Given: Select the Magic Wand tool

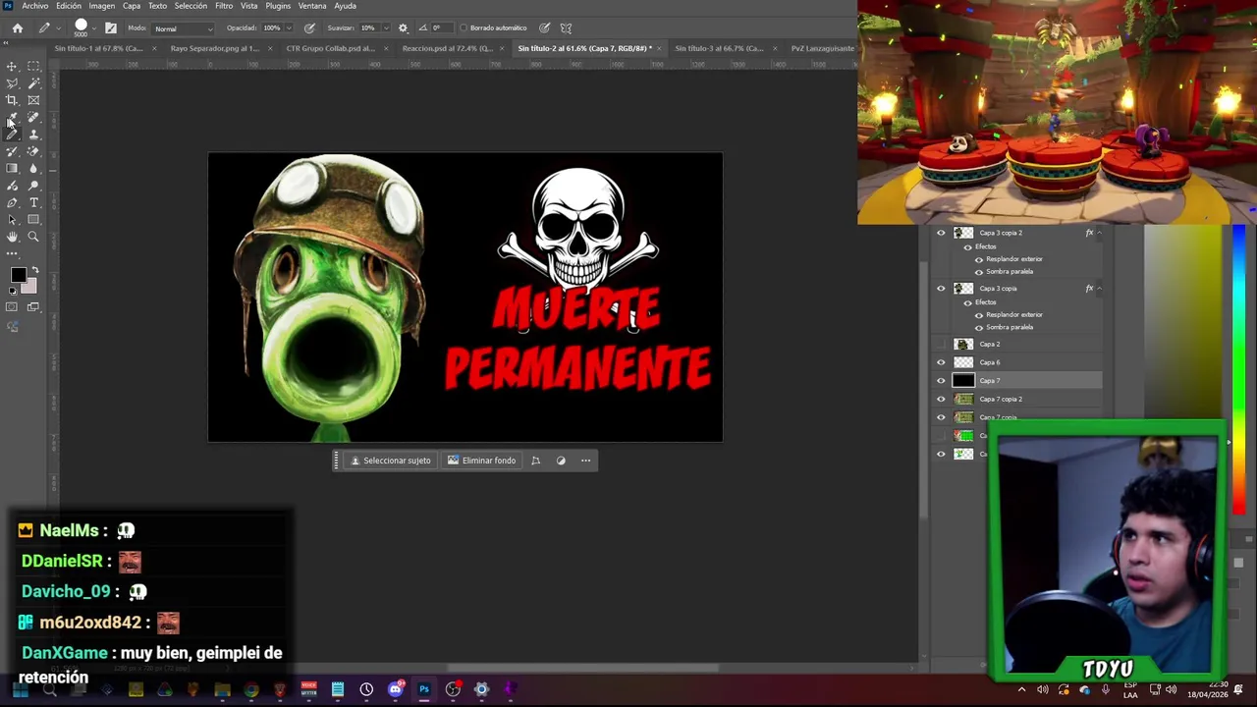Looking at the screenshot, I should pos(33,83).
